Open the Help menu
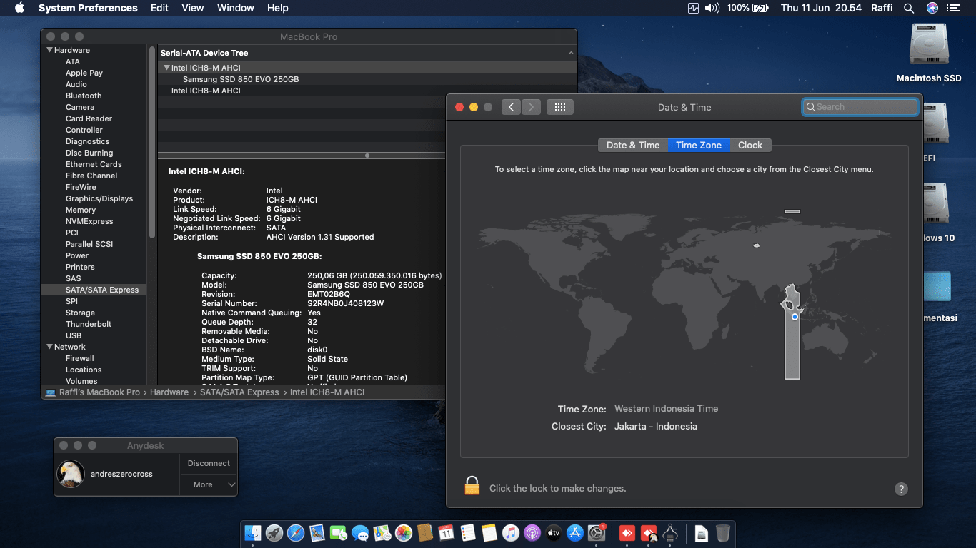 point(278,8)
